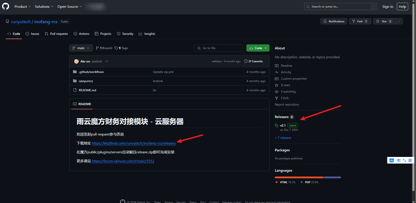416x203 pixels.
Task: Expand the green Code dropdown
Action: [258, 48]
